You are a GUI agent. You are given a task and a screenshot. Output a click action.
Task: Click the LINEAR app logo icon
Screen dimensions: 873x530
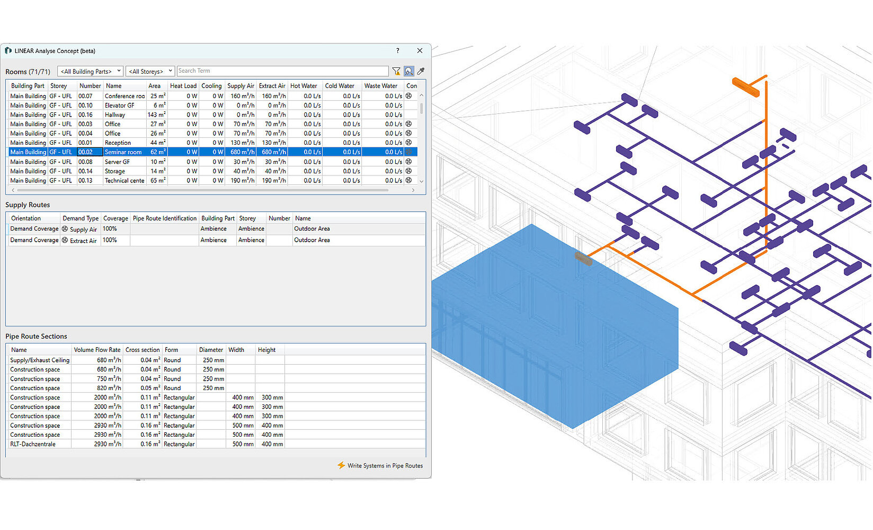(8, 51)
